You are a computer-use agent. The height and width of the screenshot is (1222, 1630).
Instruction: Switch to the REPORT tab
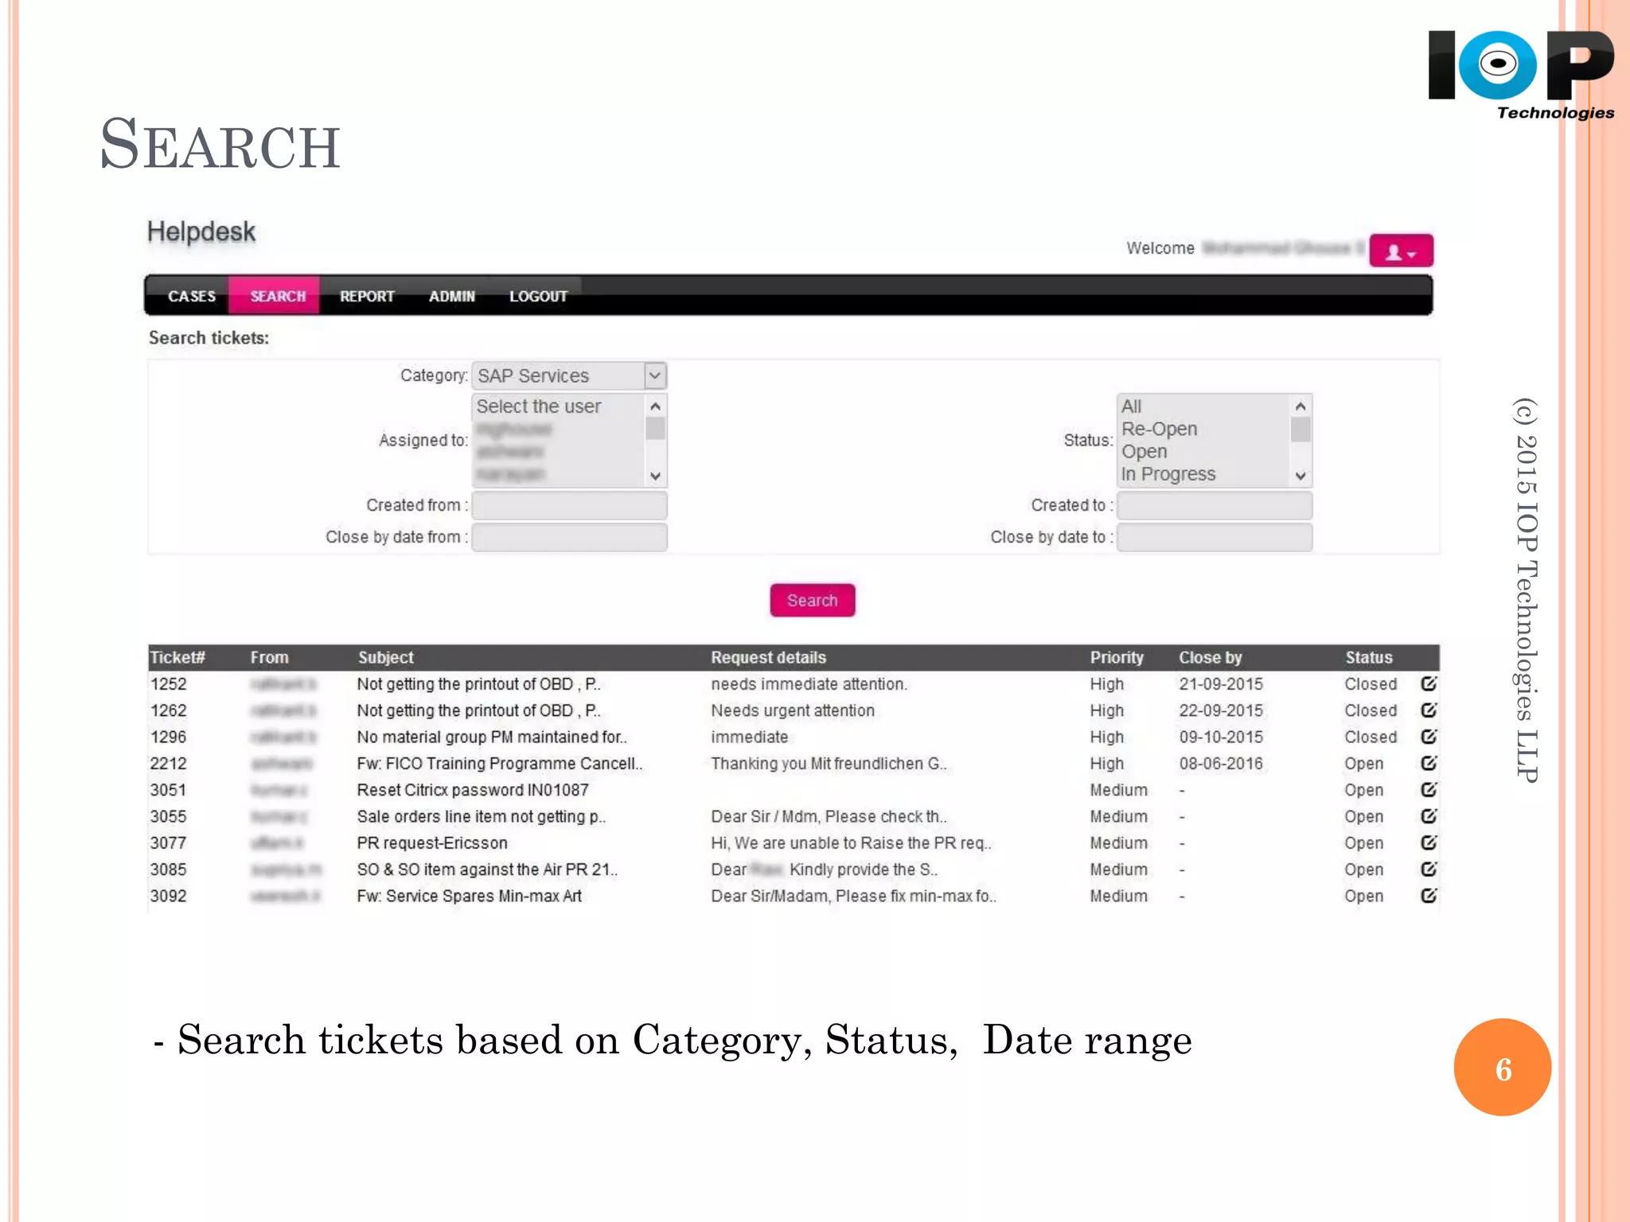(x=367, y=296)
